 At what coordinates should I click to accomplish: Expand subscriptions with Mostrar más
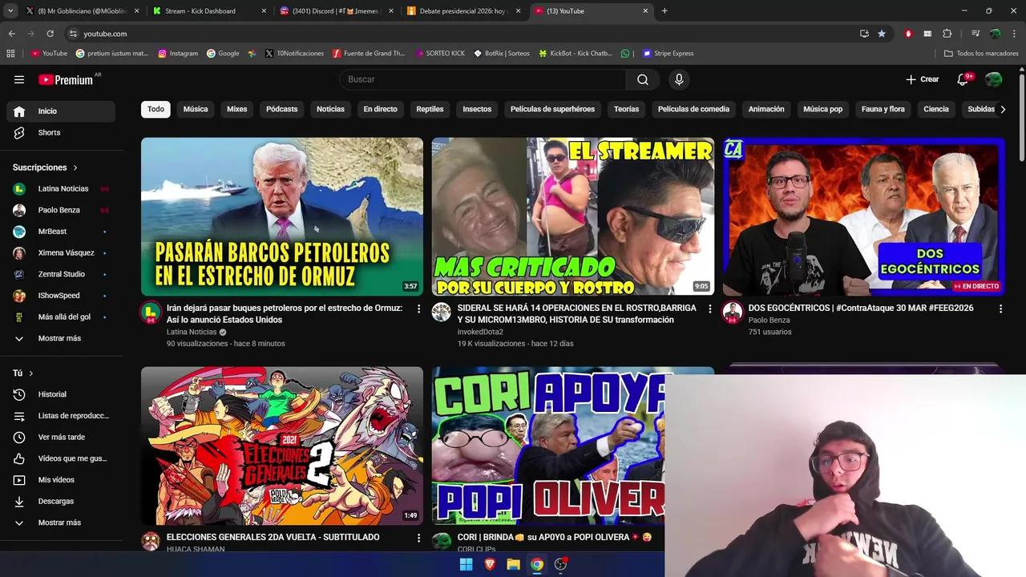[61, 338]
